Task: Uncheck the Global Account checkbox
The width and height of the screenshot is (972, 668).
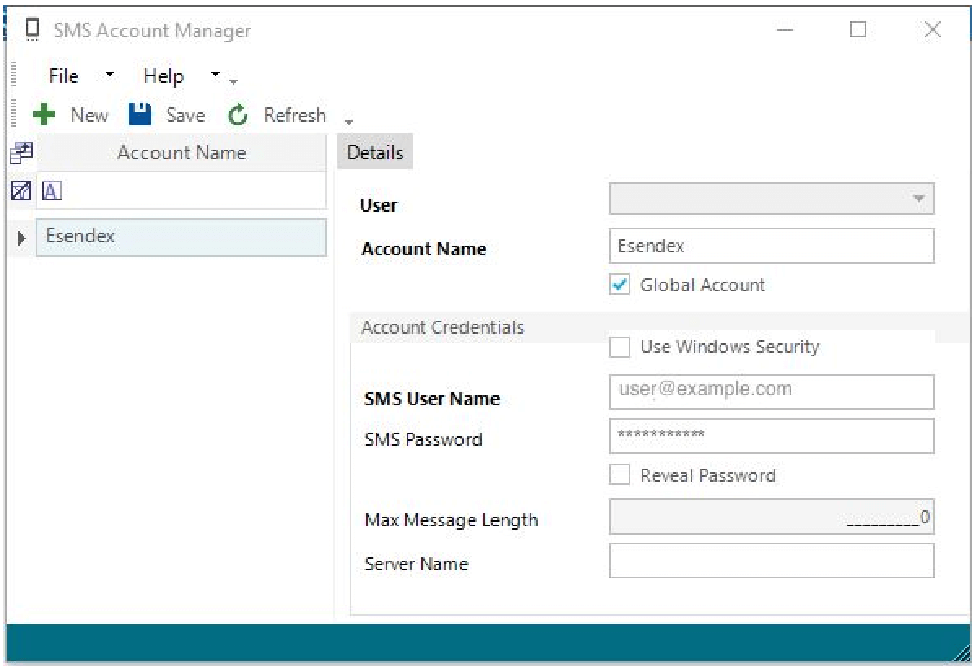Action: tap(619, 285)
